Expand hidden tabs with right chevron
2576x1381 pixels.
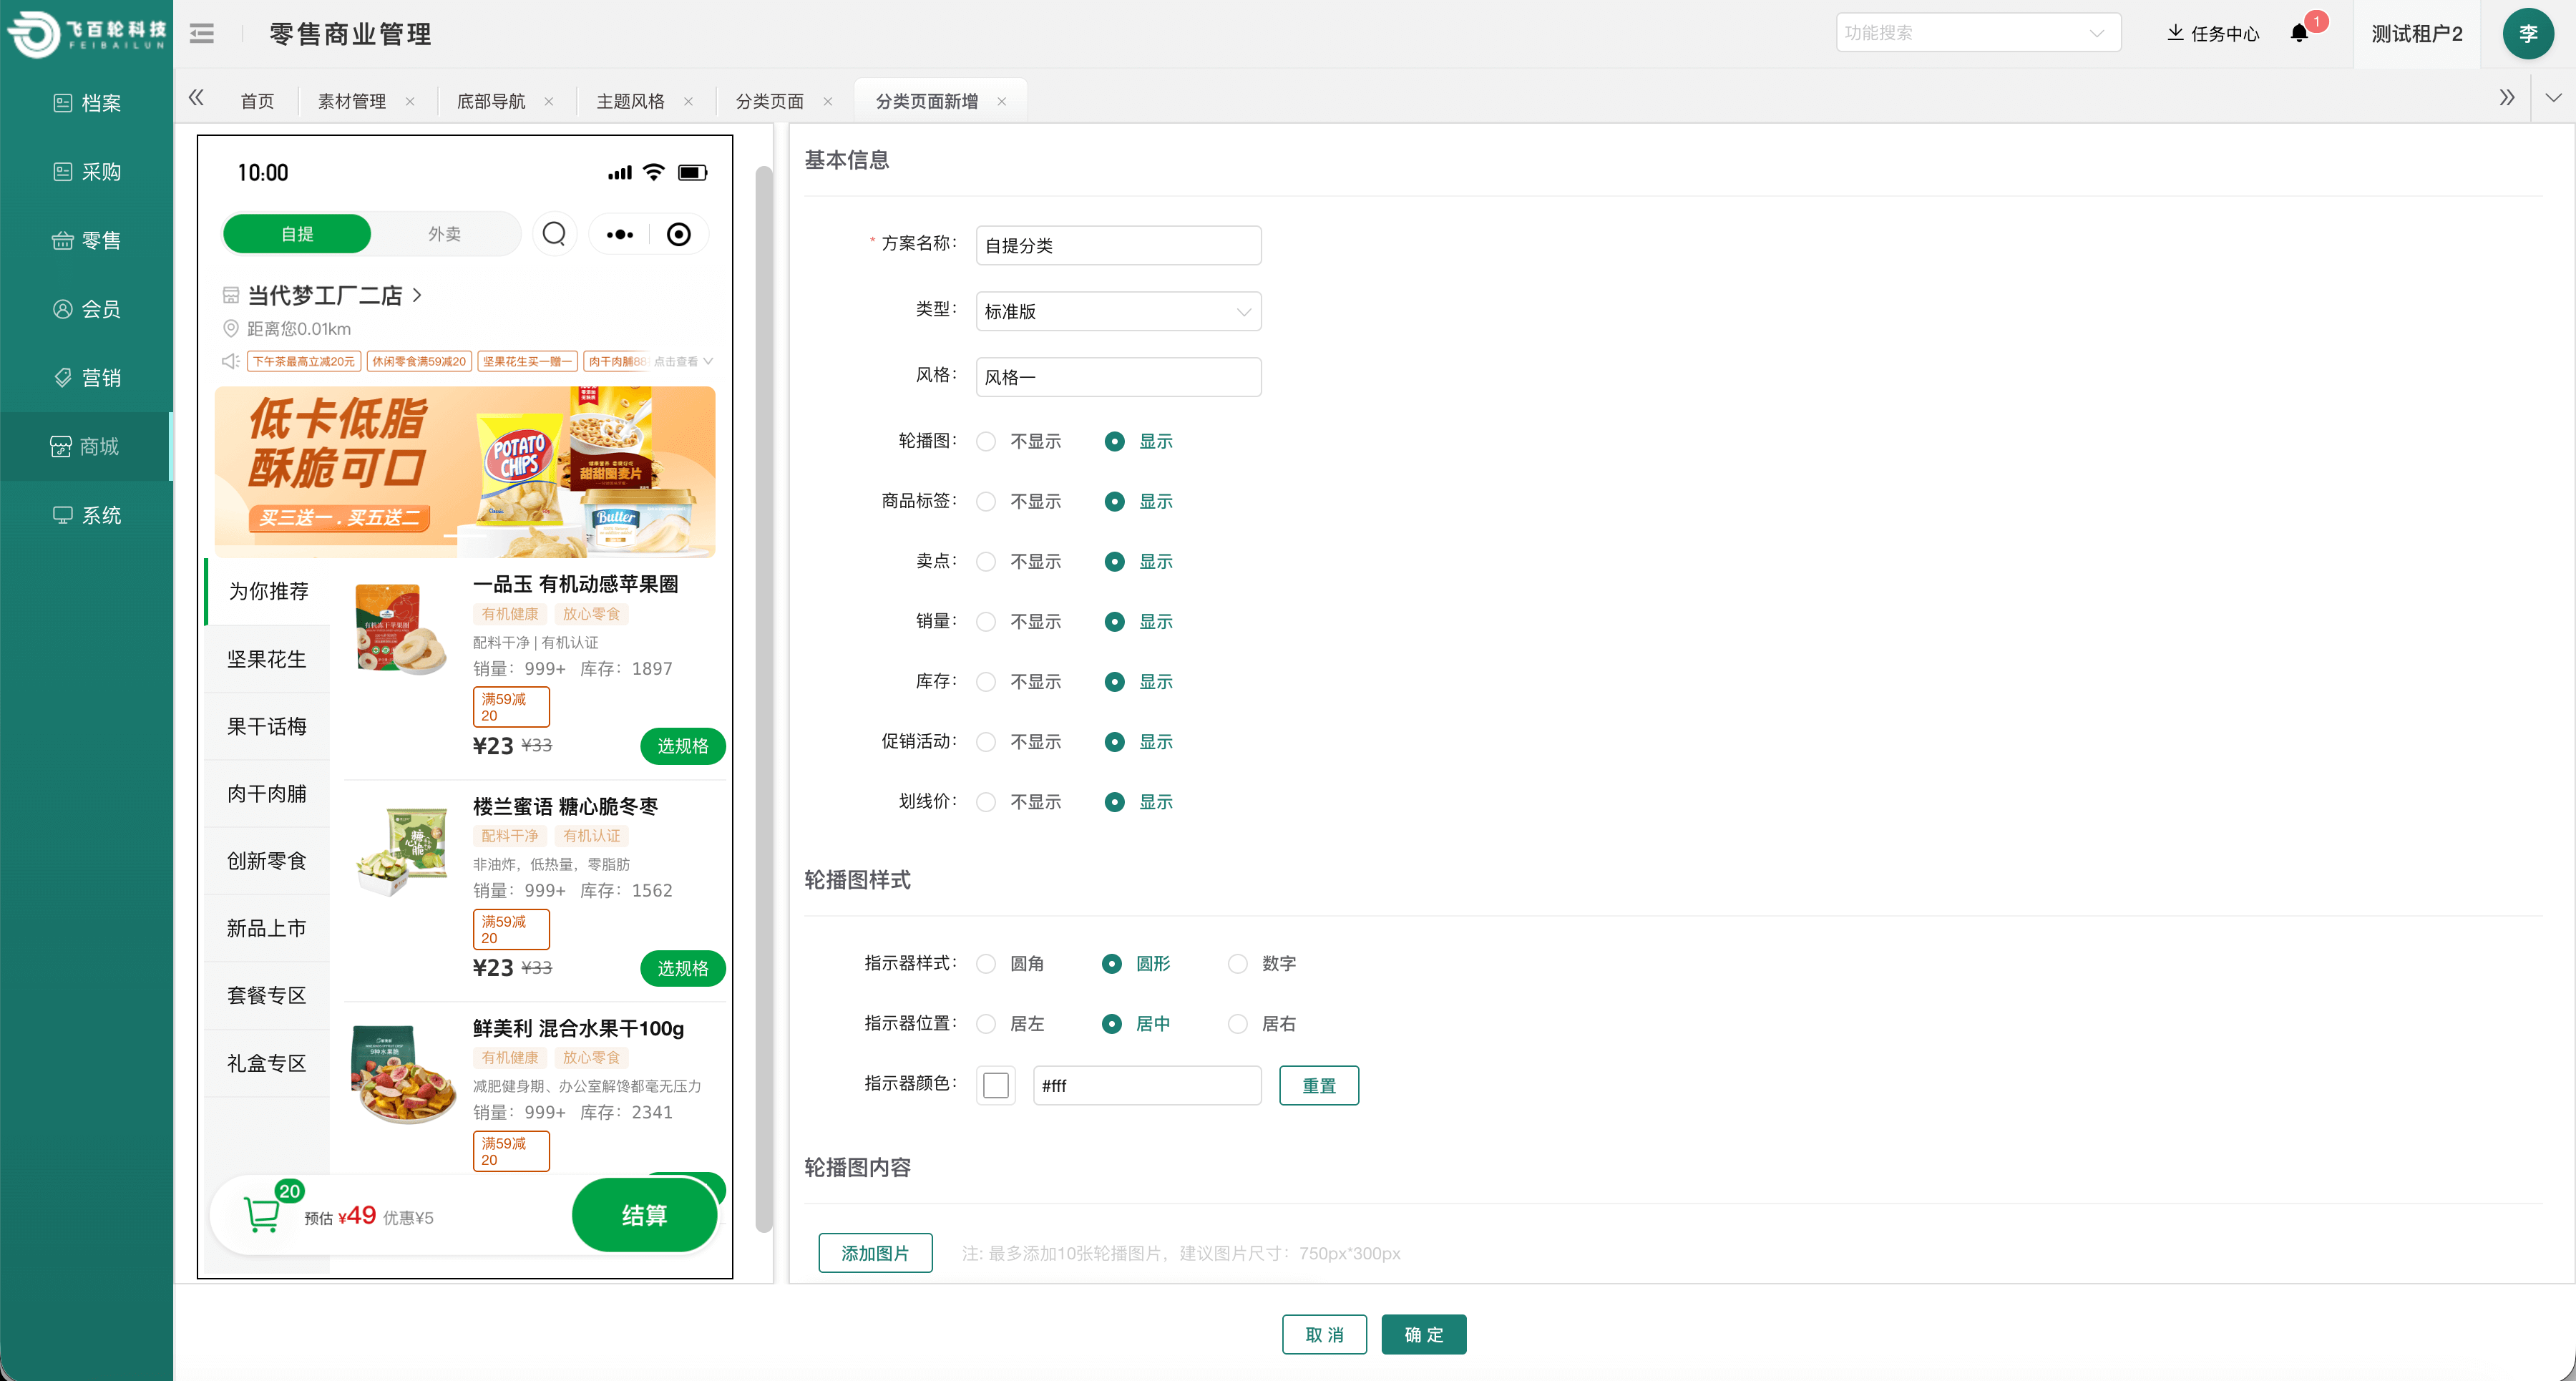point(2508,98)
